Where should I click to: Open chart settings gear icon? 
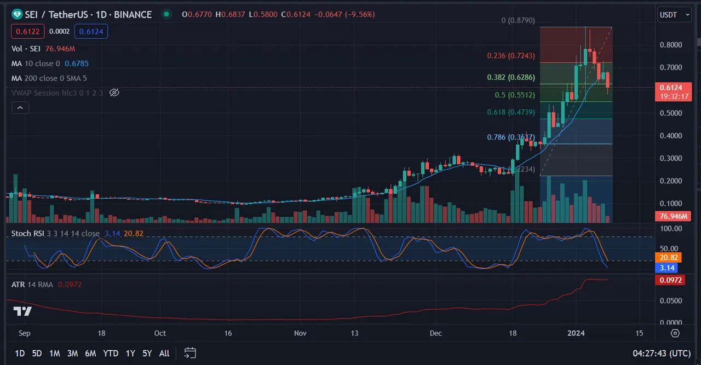pyautogui.click(x=675, y=333)
